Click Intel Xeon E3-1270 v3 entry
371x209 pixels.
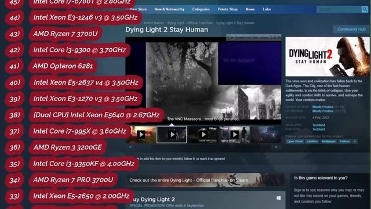point(85,99)
